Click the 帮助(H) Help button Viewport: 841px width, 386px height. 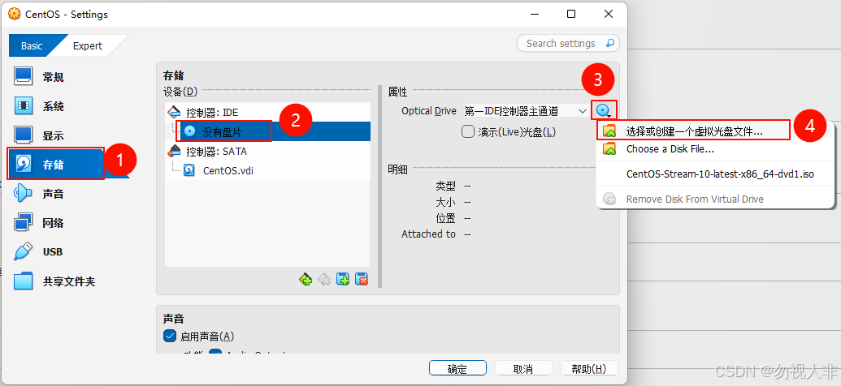click(589, 369)
